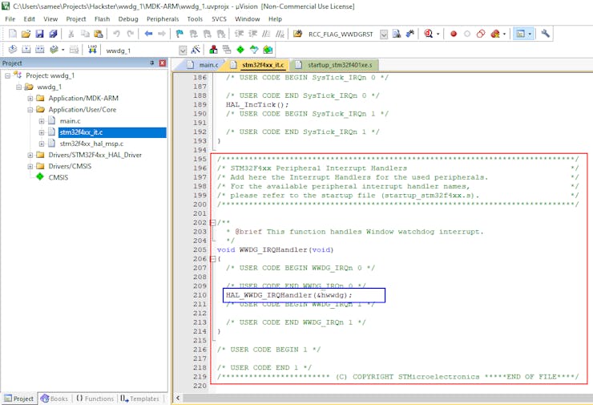Screen dimensions: 593x405
Task: Switch to the Functions panel tab
Action: click(95, 399)
